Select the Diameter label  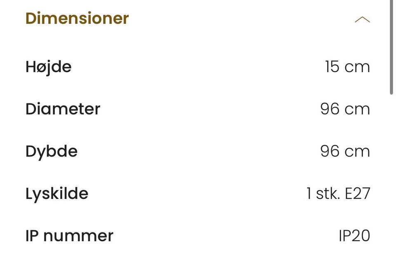63,109
